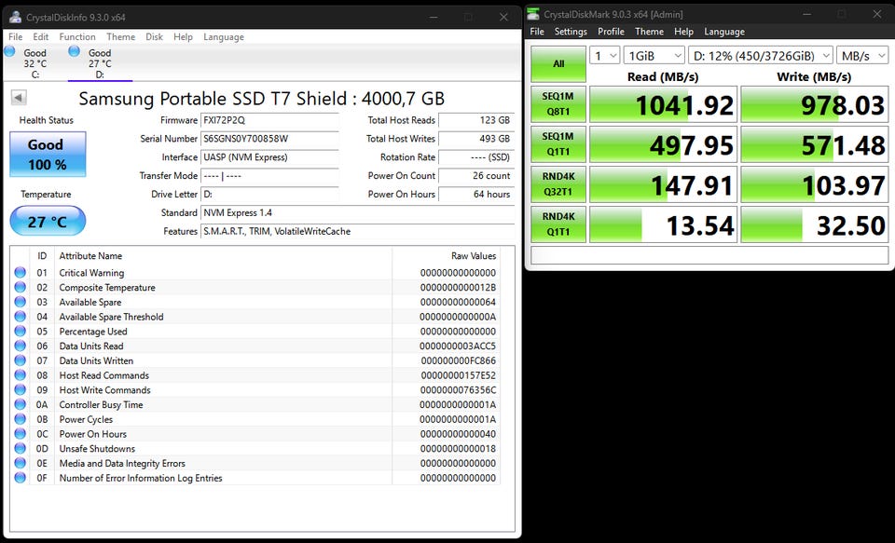The image size is (895, 543).
Task: Click status icon of Unsafe Shutdowns row
Action: [20, 448]
